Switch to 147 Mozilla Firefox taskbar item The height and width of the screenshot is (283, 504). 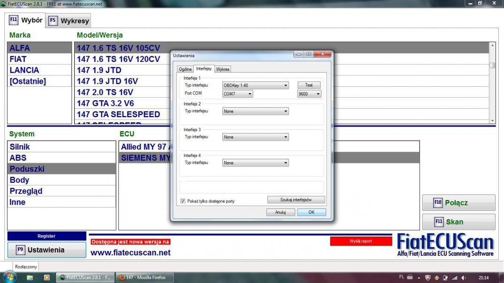pos(145,277)
